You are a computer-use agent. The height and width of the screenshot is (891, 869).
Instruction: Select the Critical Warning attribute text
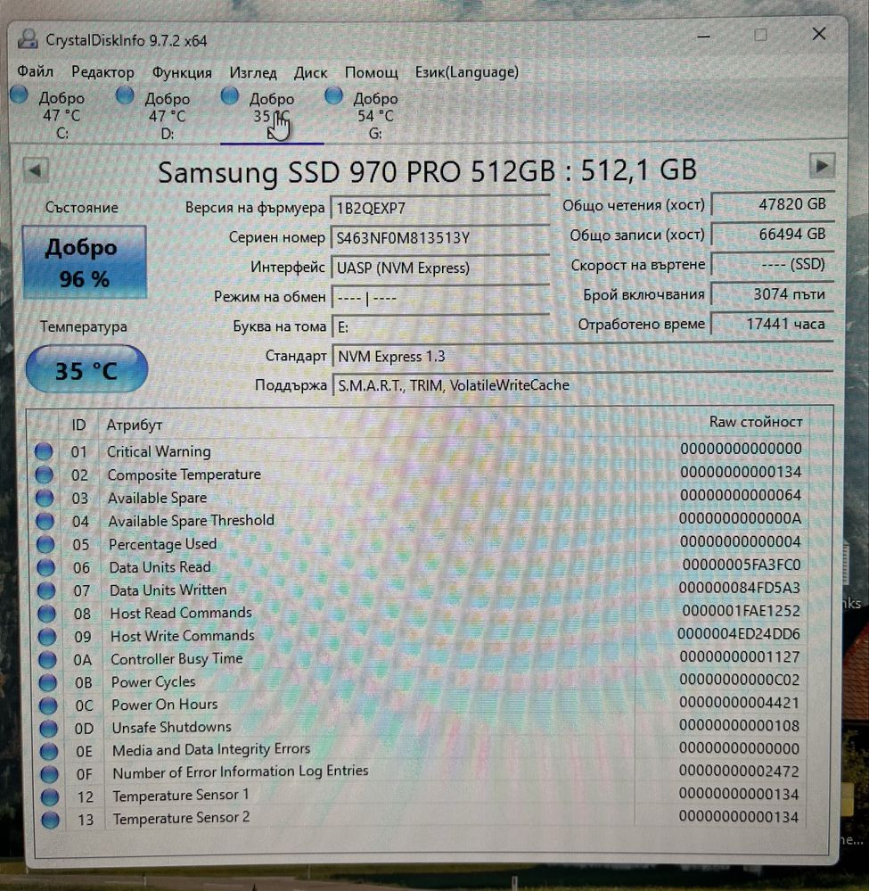point(159,451)
